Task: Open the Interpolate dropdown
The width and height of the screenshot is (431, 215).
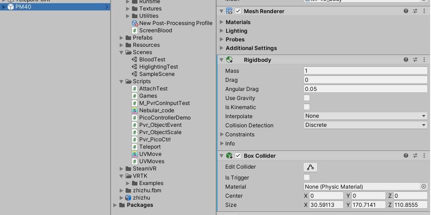Action: click(365, 116)
